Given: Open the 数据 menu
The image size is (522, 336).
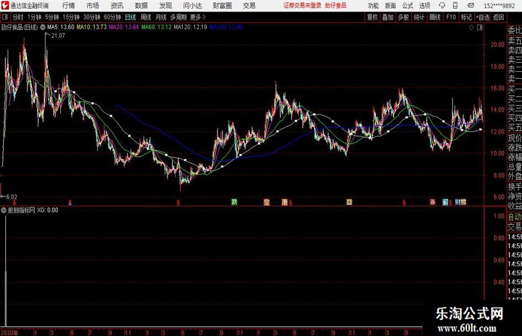Looking at the screenshot, I should (x=141, y=6).
